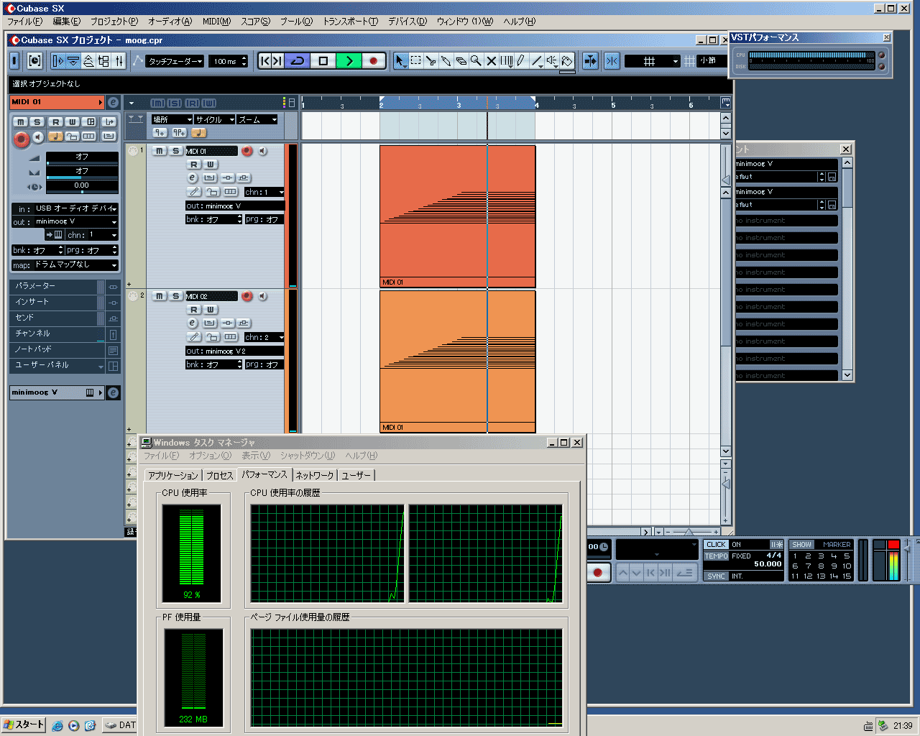Select the Glue tube tool

[x=446, y=61]
